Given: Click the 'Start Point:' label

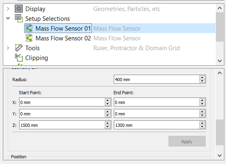Looking at the screenshot, I should coord(30,93).
